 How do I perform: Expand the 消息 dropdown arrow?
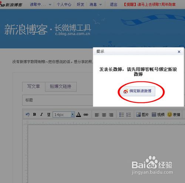tap(101, 5)
